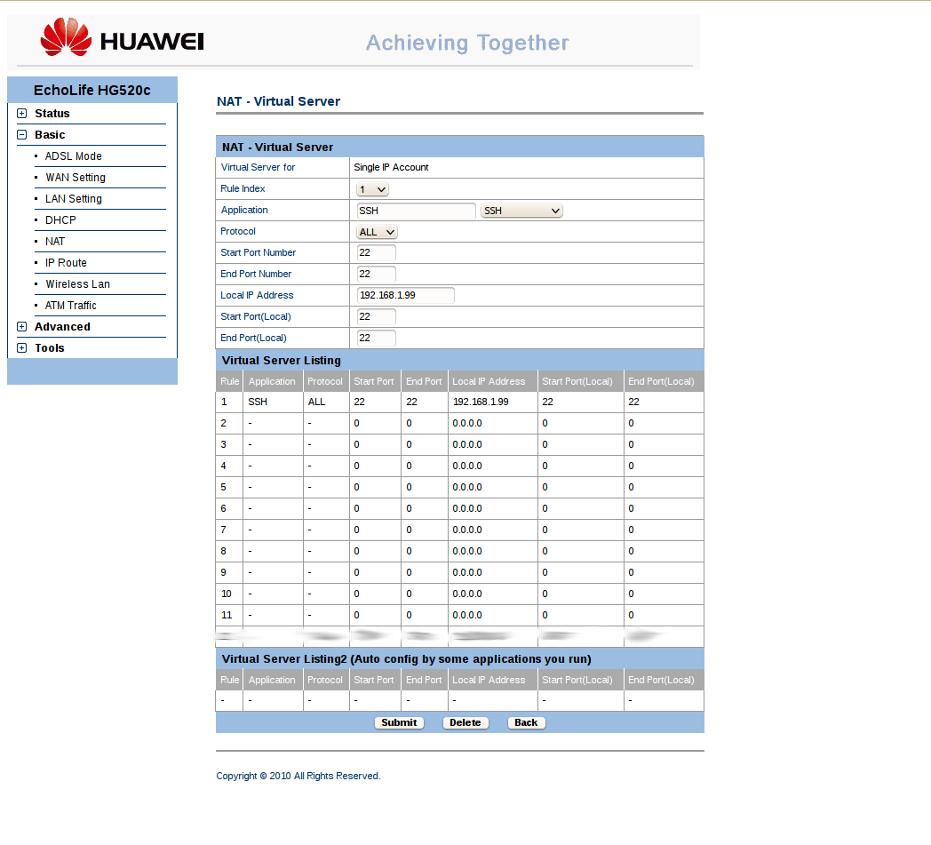Image resolution: width=931 pixels, height=845 pixels.
Task: Expand the Advanced menu section
Action: (x=22, y=327)
